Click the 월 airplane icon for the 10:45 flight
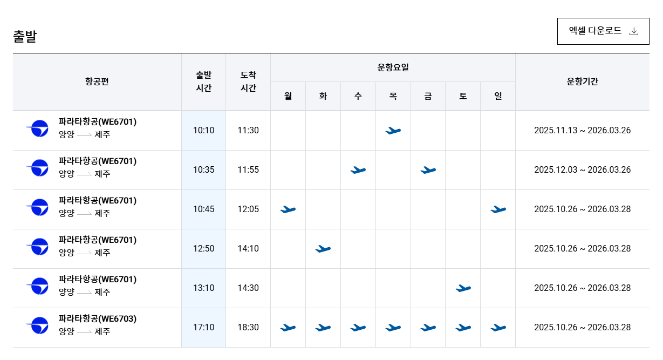The image size is (663, 360). pos(288,209)
